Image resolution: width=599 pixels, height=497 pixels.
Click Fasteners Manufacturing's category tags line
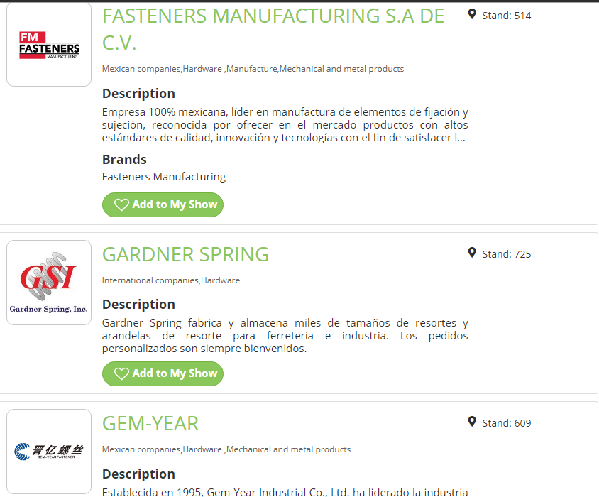click(x=253, y=69)
